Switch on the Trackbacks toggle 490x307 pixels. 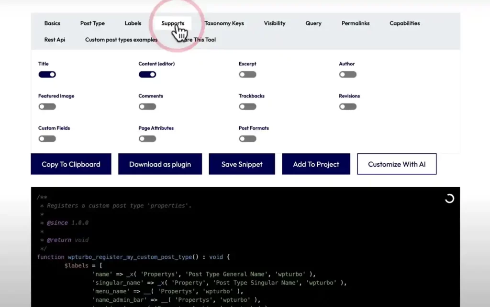(247, 106)
